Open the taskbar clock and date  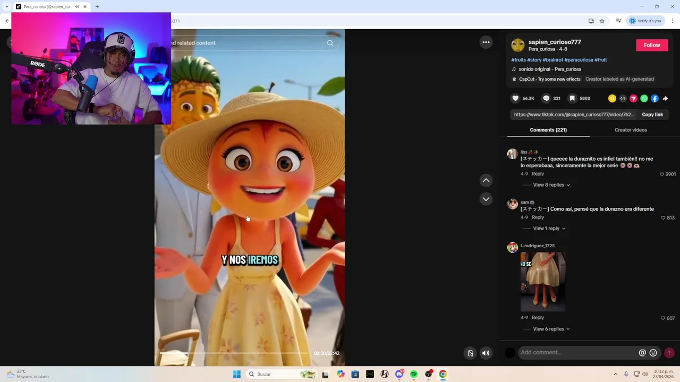(x=664, y=374)
